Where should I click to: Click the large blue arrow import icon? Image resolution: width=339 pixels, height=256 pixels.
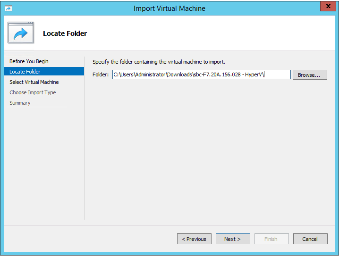pos(21,33)
